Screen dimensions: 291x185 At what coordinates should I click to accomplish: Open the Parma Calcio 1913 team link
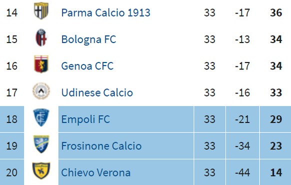pyautogui.click(x=105, y=13)
